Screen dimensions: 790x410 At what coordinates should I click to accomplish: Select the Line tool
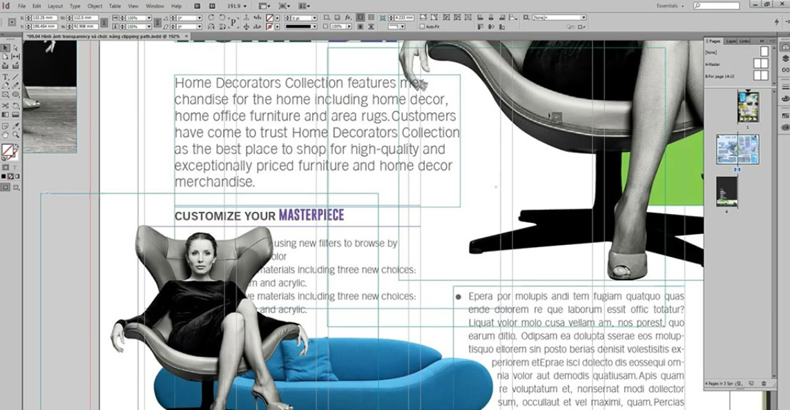point(16,77)
